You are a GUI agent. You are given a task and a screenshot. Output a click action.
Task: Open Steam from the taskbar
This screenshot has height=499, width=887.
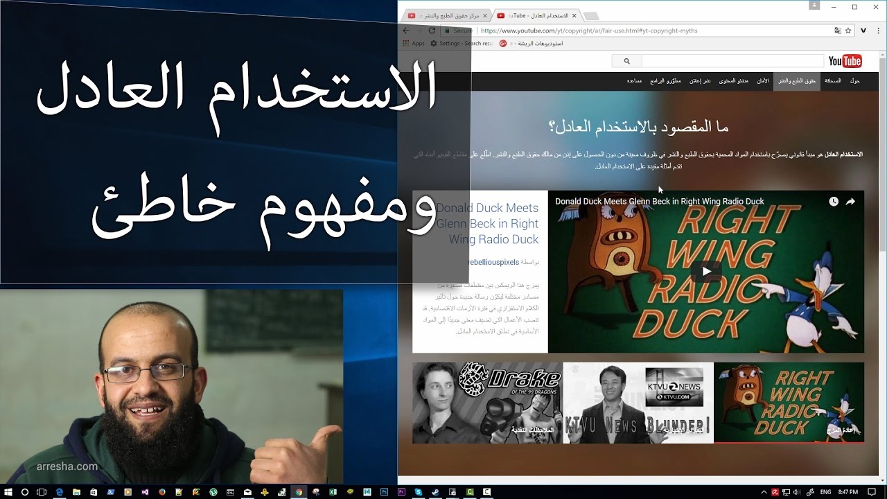(x=435, y=492)
